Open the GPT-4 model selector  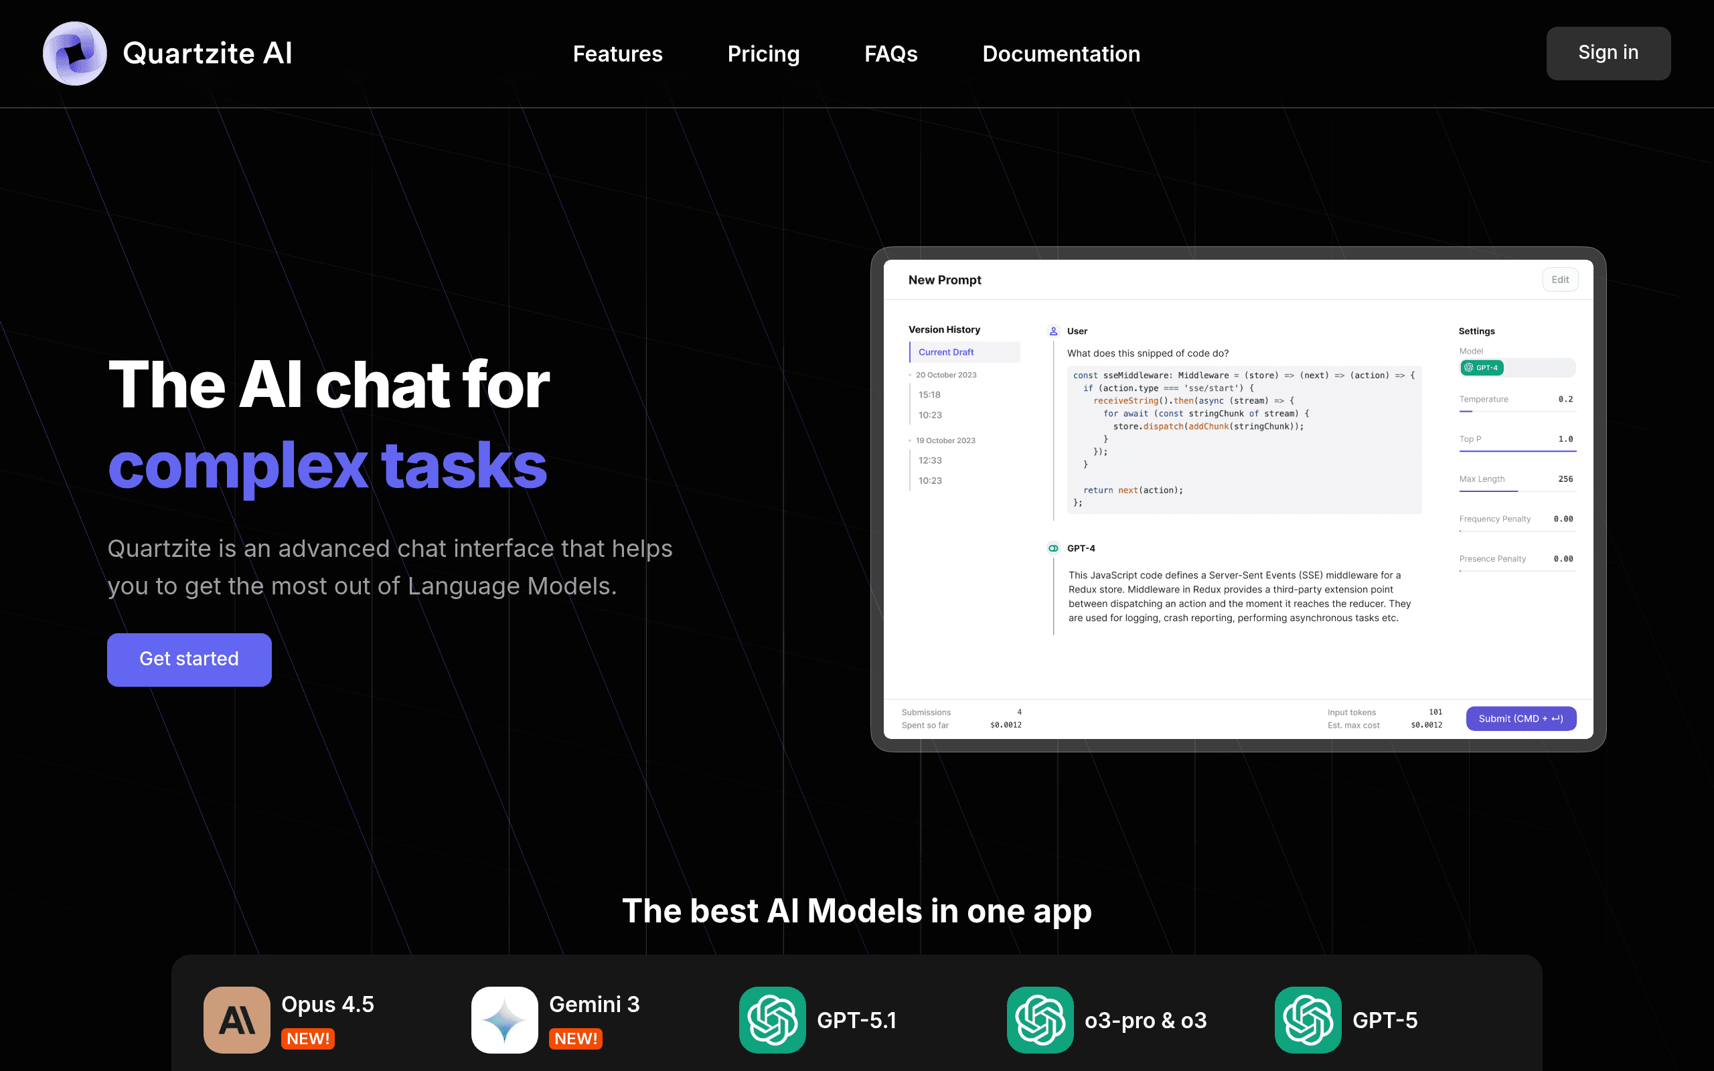(x=1517, y=367)
